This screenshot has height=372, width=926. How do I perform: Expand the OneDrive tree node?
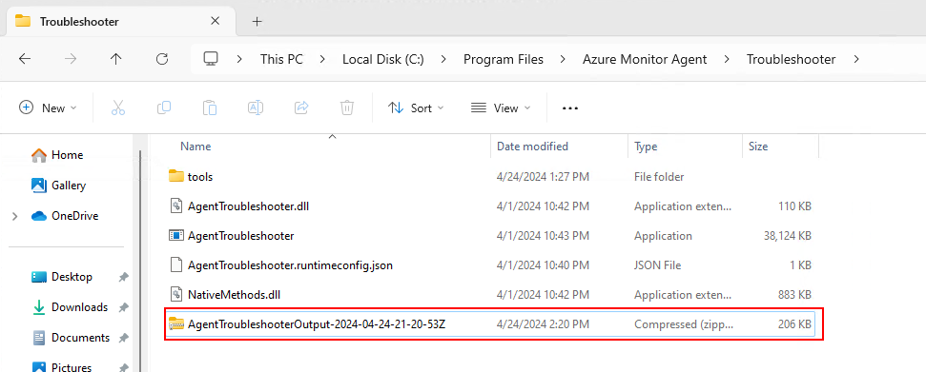click(x=14, y=216)
